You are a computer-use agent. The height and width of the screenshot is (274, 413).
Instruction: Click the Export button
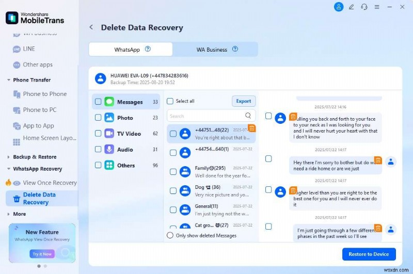[x=244, y=101]
